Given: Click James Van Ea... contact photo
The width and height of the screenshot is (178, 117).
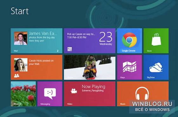Looking at the screenshot, I should [21, 38].
